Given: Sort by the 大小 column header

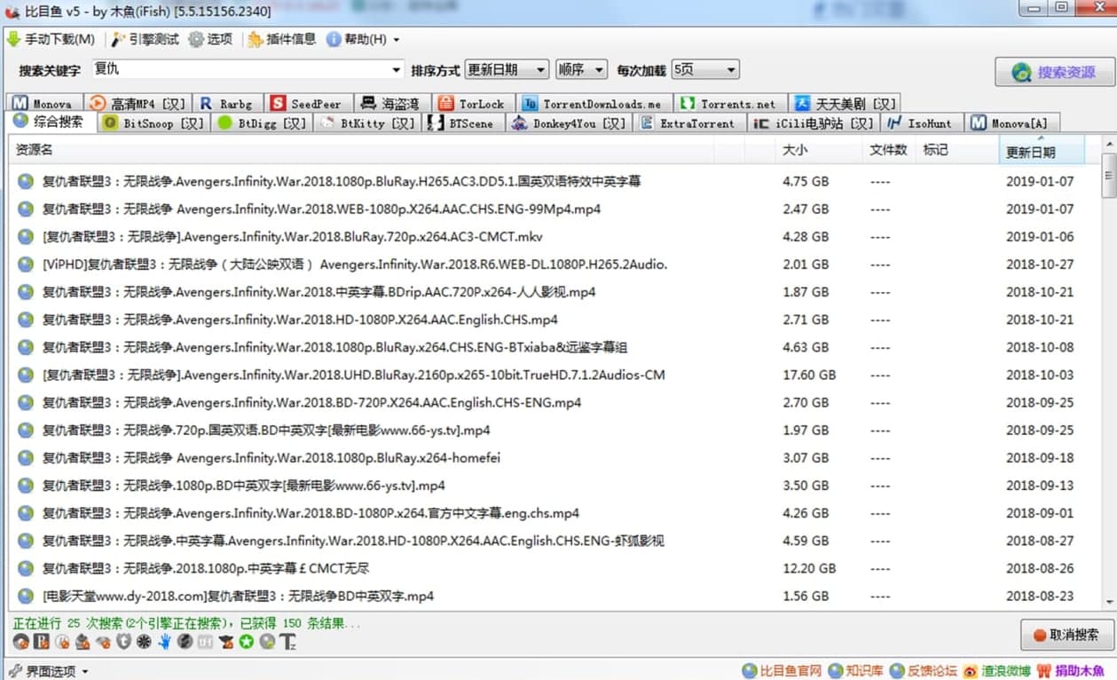Looking at the screenshot, I should tap(820, 150).
